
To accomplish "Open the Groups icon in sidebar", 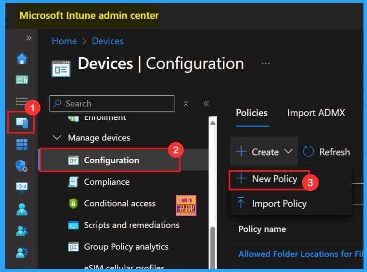I will (22, 231).
